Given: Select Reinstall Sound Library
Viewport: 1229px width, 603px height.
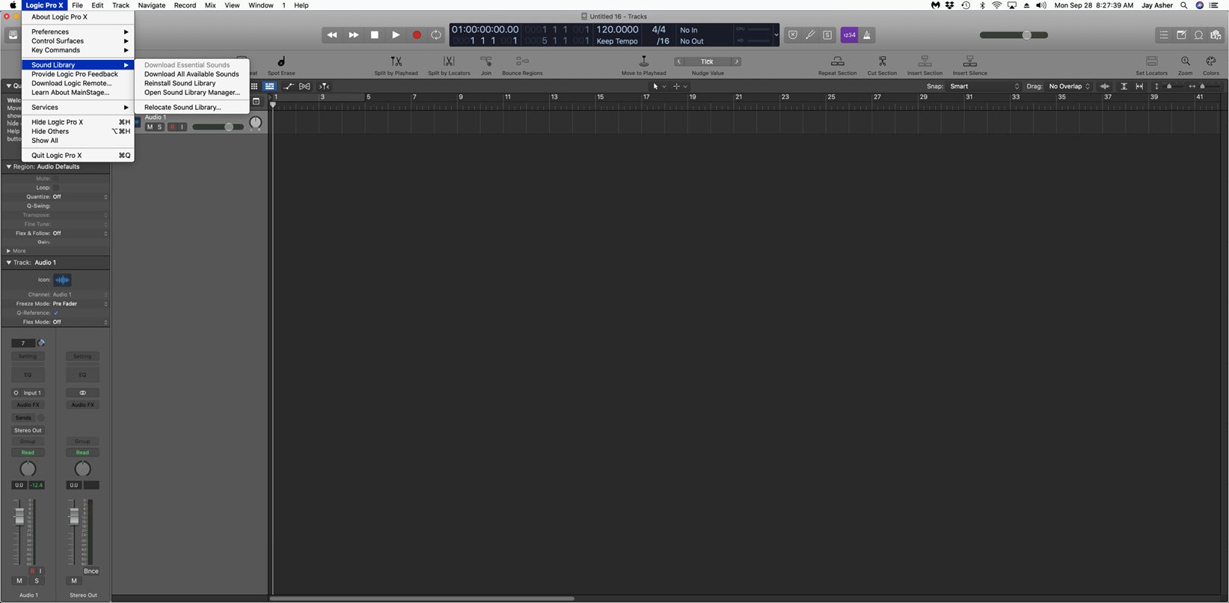Looking at the screenshot, I should tap(191, 83).
